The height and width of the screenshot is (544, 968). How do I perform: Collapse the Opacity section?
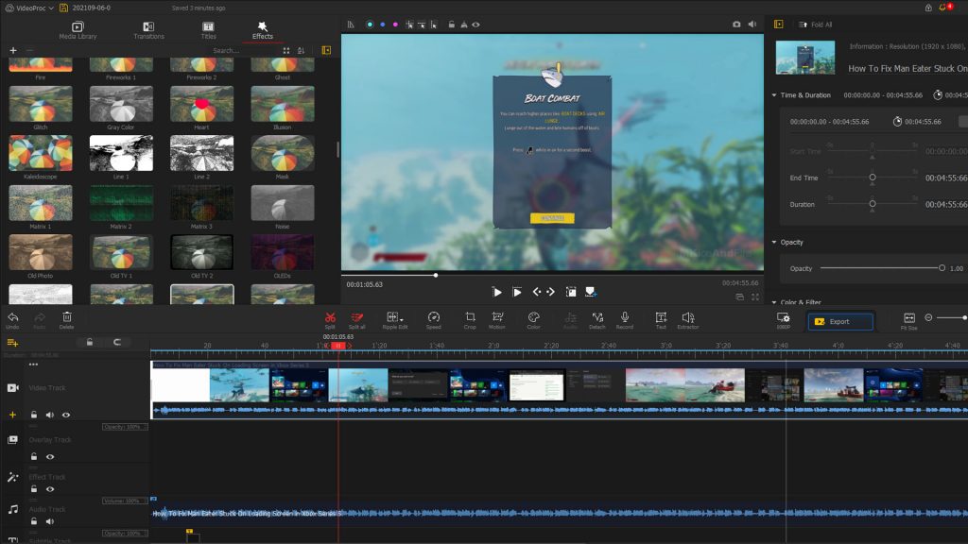click(x=774, y=243)
